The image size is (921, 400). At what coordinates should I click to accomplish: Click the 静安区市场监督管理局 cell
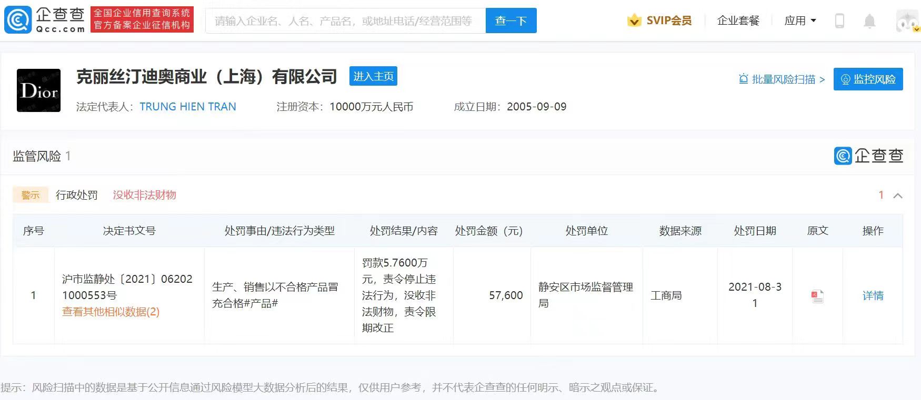(x=586, y=295)
